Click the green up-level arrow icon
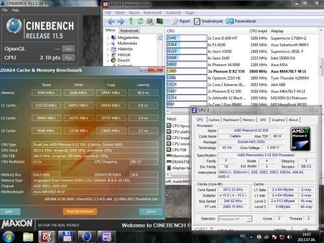Viewport: 324px width, 243px height. tap(131, 21)
